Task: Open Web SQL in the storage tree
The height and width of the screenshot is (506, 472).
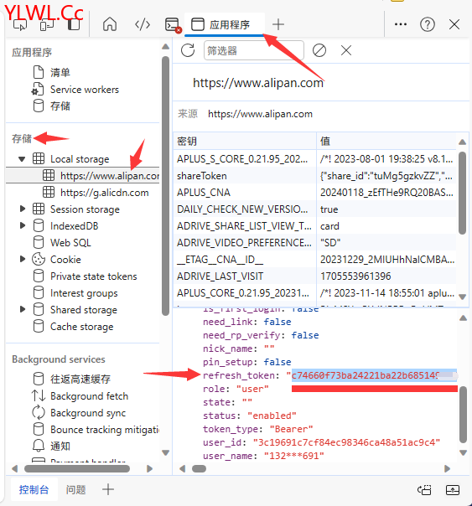Action: tap(70, 242)
